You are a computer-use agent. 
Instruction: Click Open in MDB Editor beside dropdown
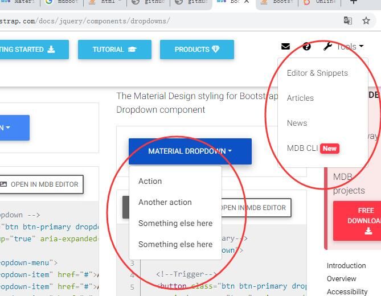(x=256, y=208)
